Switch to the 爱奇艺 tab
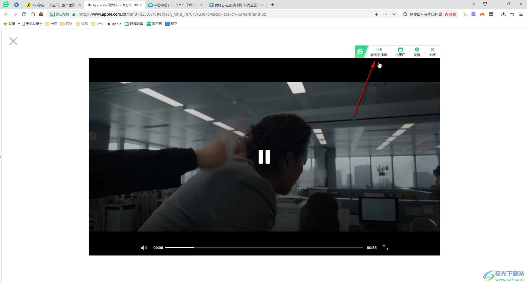527x284 pixels. pyautogui.click(x=236, y=5)
